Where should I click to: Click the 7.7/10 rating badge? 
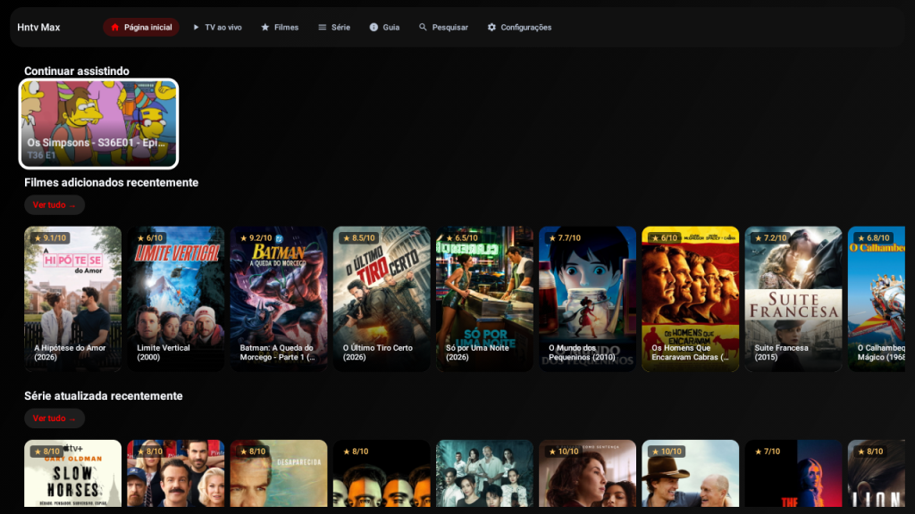pyautogui.click(x=565, y=237)
